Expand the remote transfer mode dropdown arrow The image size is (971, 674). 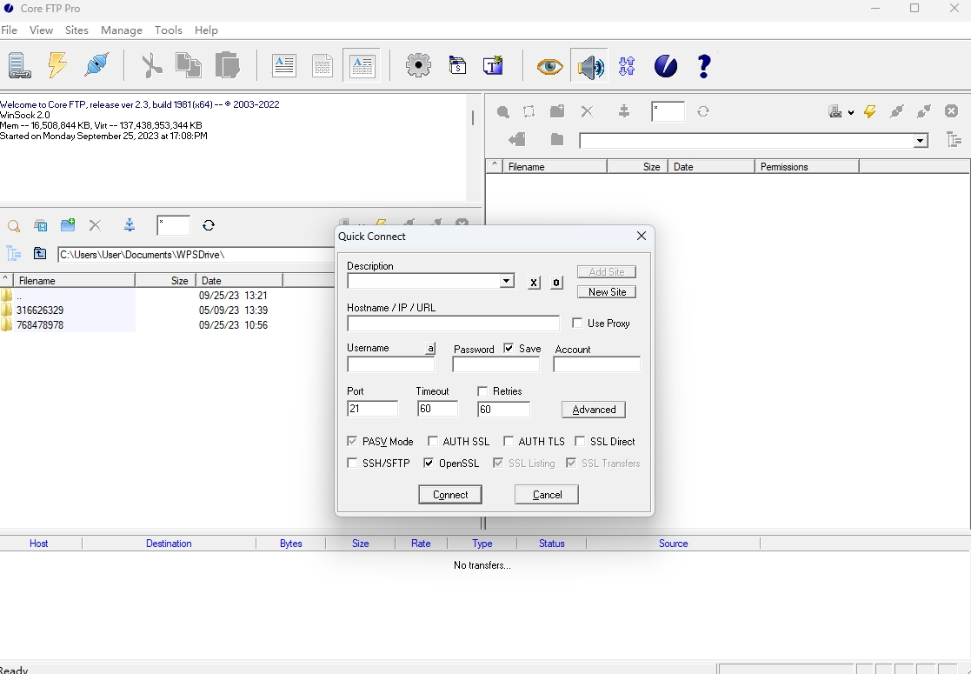coord(851,112)
